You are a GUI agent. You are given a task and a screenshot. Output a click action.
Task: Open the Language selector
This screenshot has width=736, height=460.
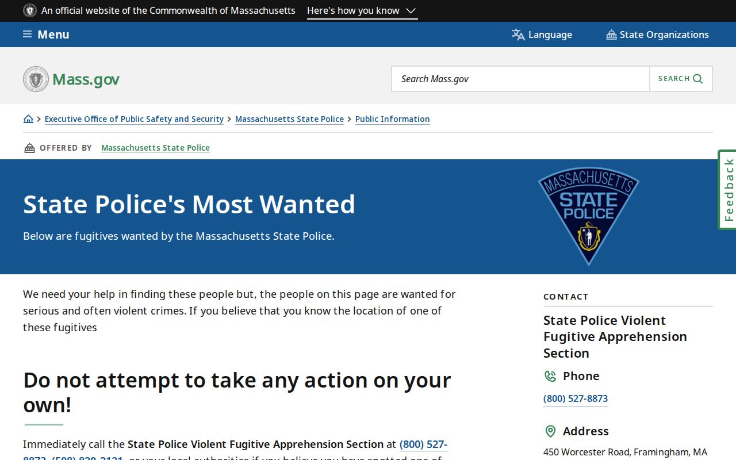tap(542, 34)
